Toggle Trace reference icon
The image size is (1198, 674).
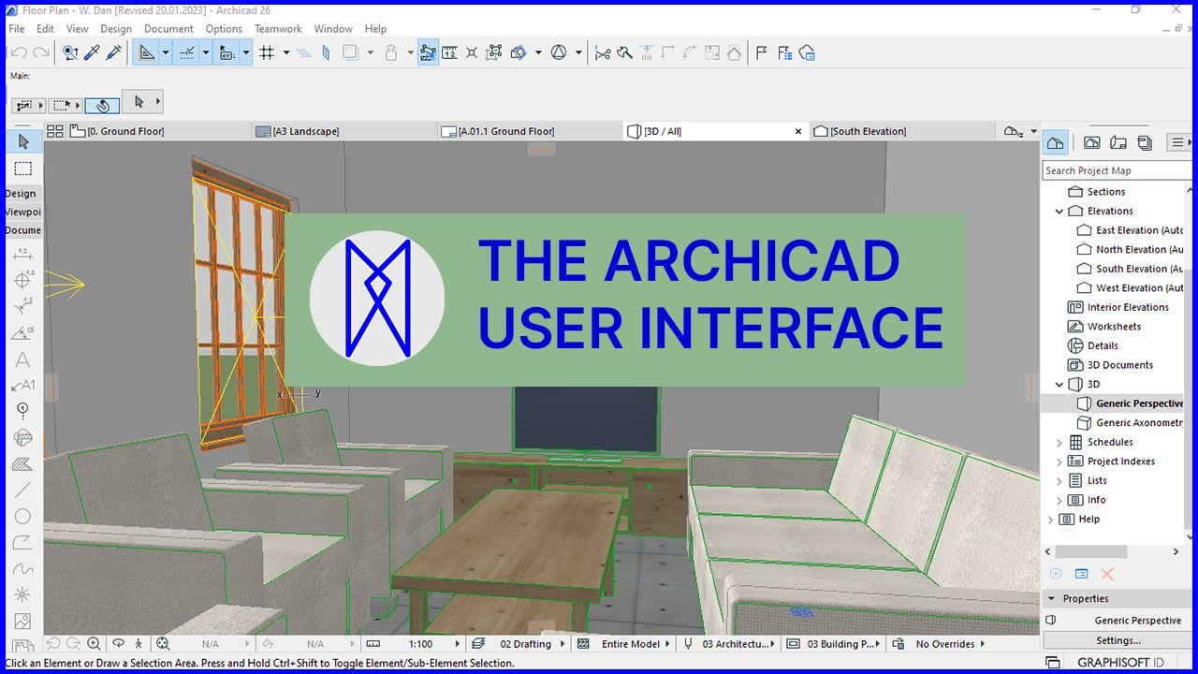click(x=351, y=53)
